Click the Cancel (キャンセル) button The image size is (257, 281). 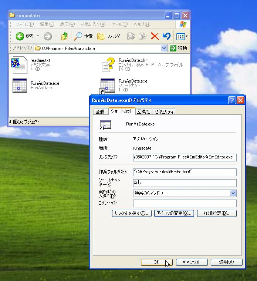192,262
